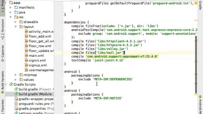This screenshot has width=203, height=114.
Task: Select build.gradle (Module) file
Action: (36, 94)
